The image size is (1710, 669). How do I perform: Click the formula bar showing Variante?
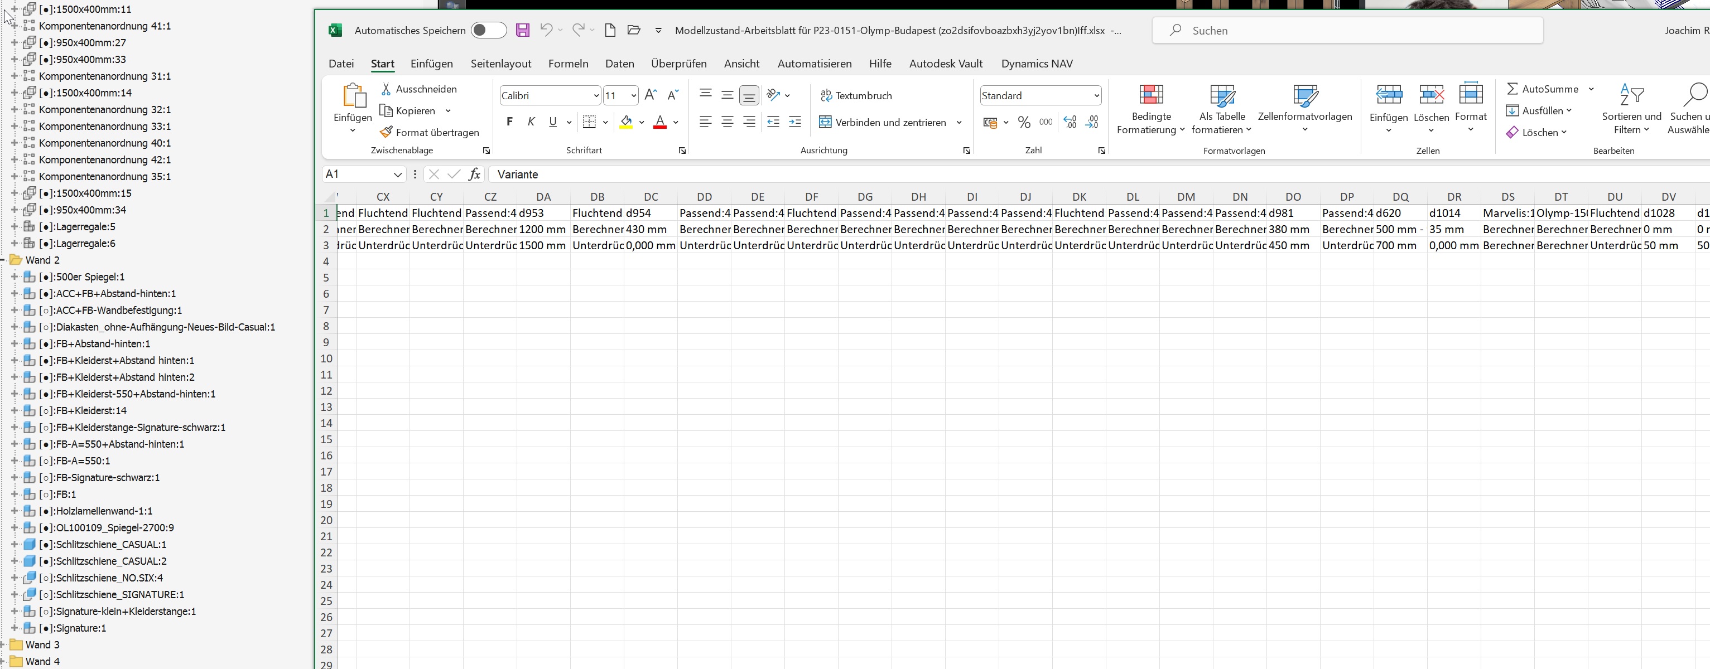tap(1099, 174)
